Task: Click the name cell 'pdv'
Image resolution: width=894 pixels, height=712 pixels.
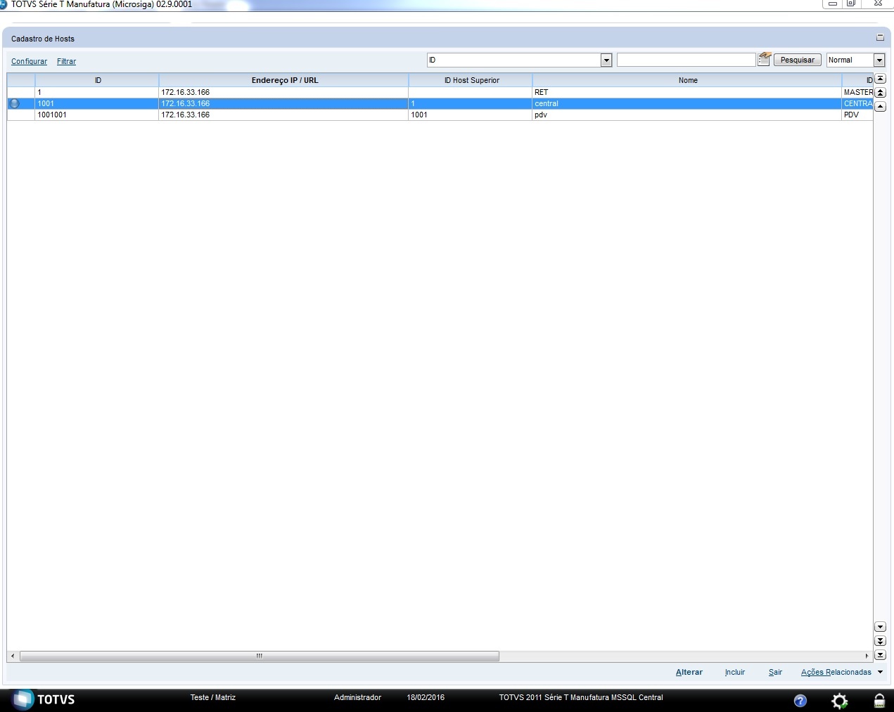Action: pyautogui.click(x=687, y=115)
